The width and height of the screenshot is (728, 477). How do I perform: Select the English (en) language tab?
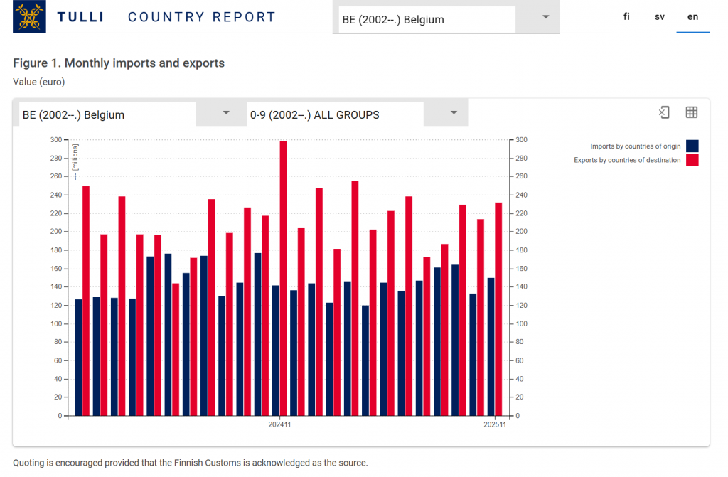coord(692,16)
